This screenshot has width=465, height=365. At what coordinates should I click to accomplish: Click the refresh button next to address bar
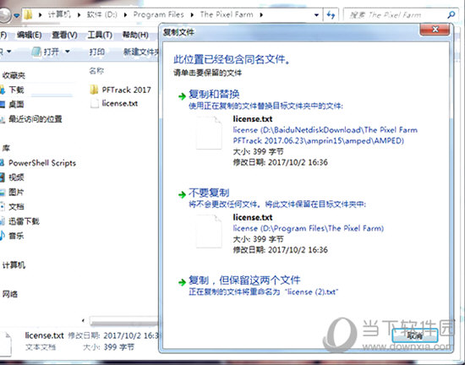331,14
